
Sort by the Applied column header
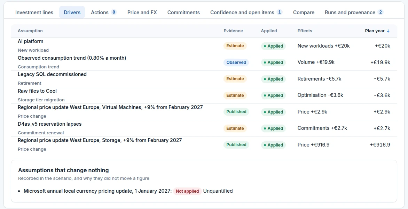point(269,31)
